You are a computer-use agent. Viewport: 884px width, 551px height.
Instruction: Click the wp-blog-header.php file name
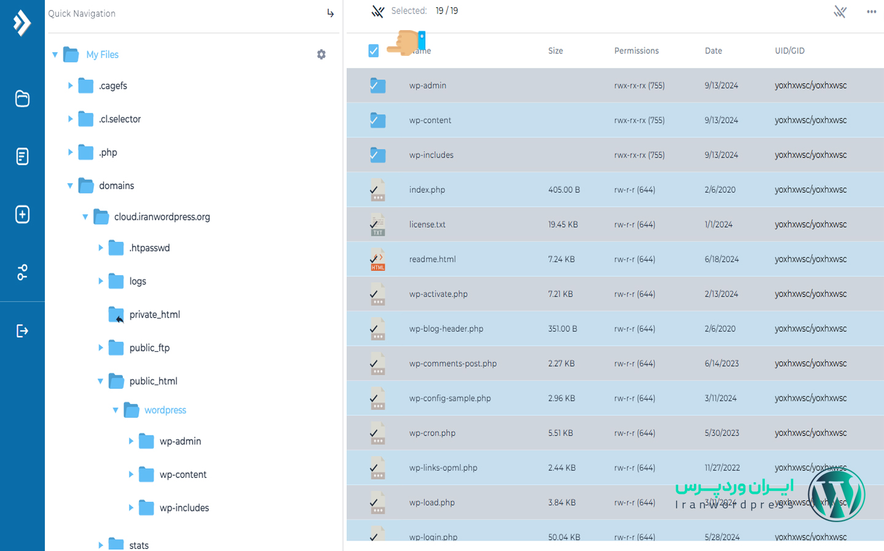tap(446, 329)
